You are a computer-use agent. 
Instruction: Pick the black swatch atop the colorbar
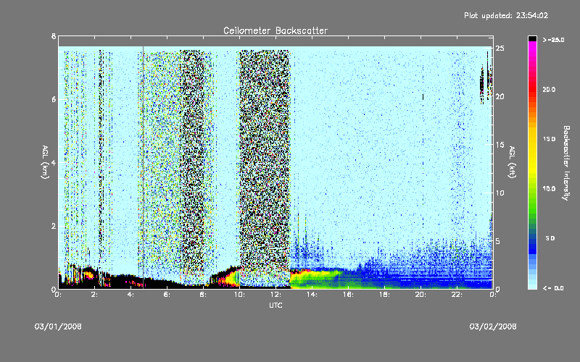(x=532, y=38)
